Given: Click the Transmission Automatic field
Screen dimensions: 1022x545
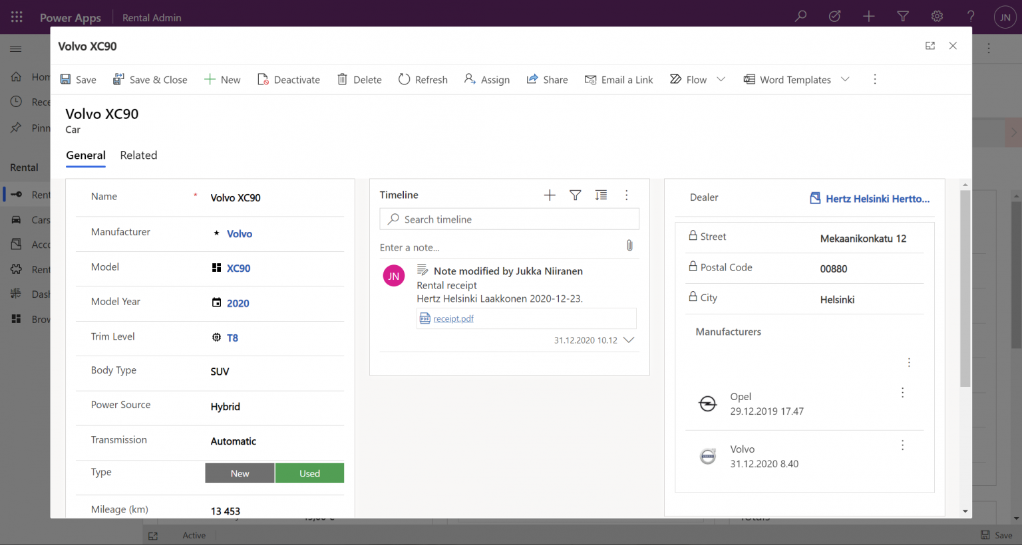Looking at the screenshot, I should pos(275,441).
